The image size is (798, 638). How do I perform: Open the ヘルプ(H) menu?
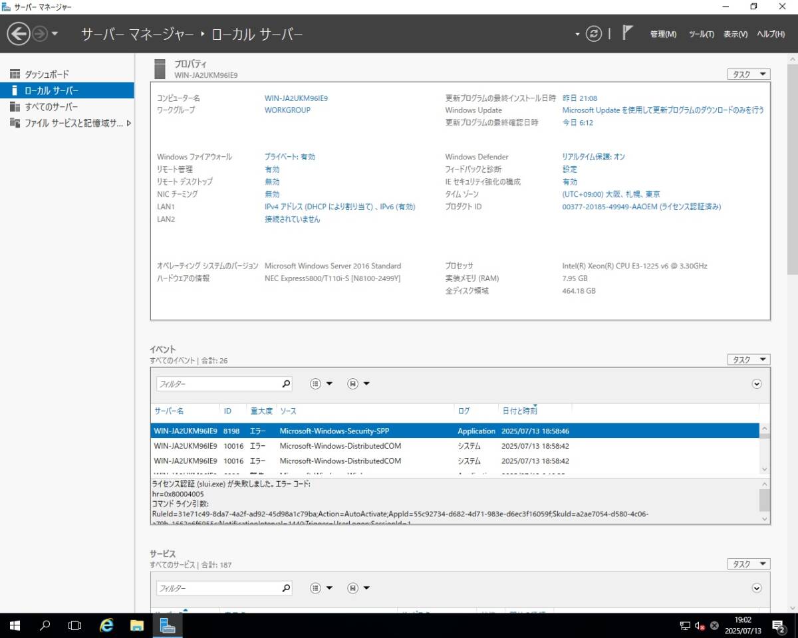[x=771, y=34]
